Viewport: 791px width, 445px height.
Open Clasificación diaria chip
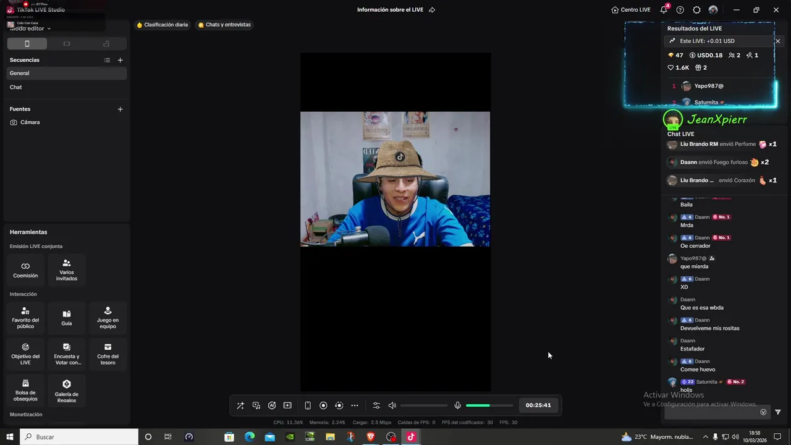163,25
